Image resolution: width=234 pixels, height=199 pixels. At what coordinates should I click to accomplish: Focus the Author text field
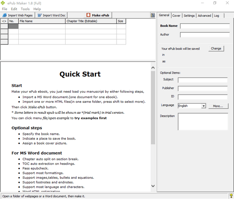pos(204,35)
